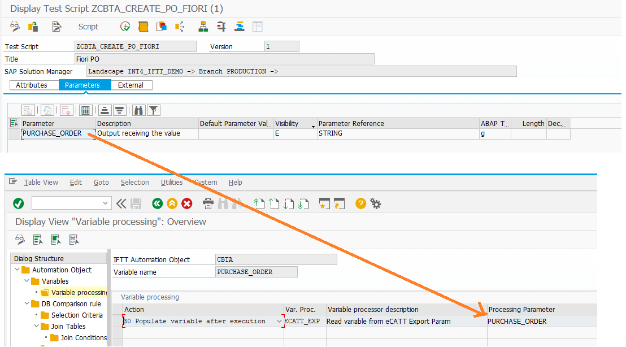This screenshot has height=347, width=626.
Task: Click the PURCHASE_ORDER parameter cell
Action: (53, 133)
